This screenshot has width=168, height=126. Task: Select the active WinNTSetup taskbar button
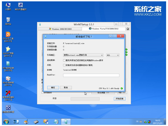pos(66,122)
